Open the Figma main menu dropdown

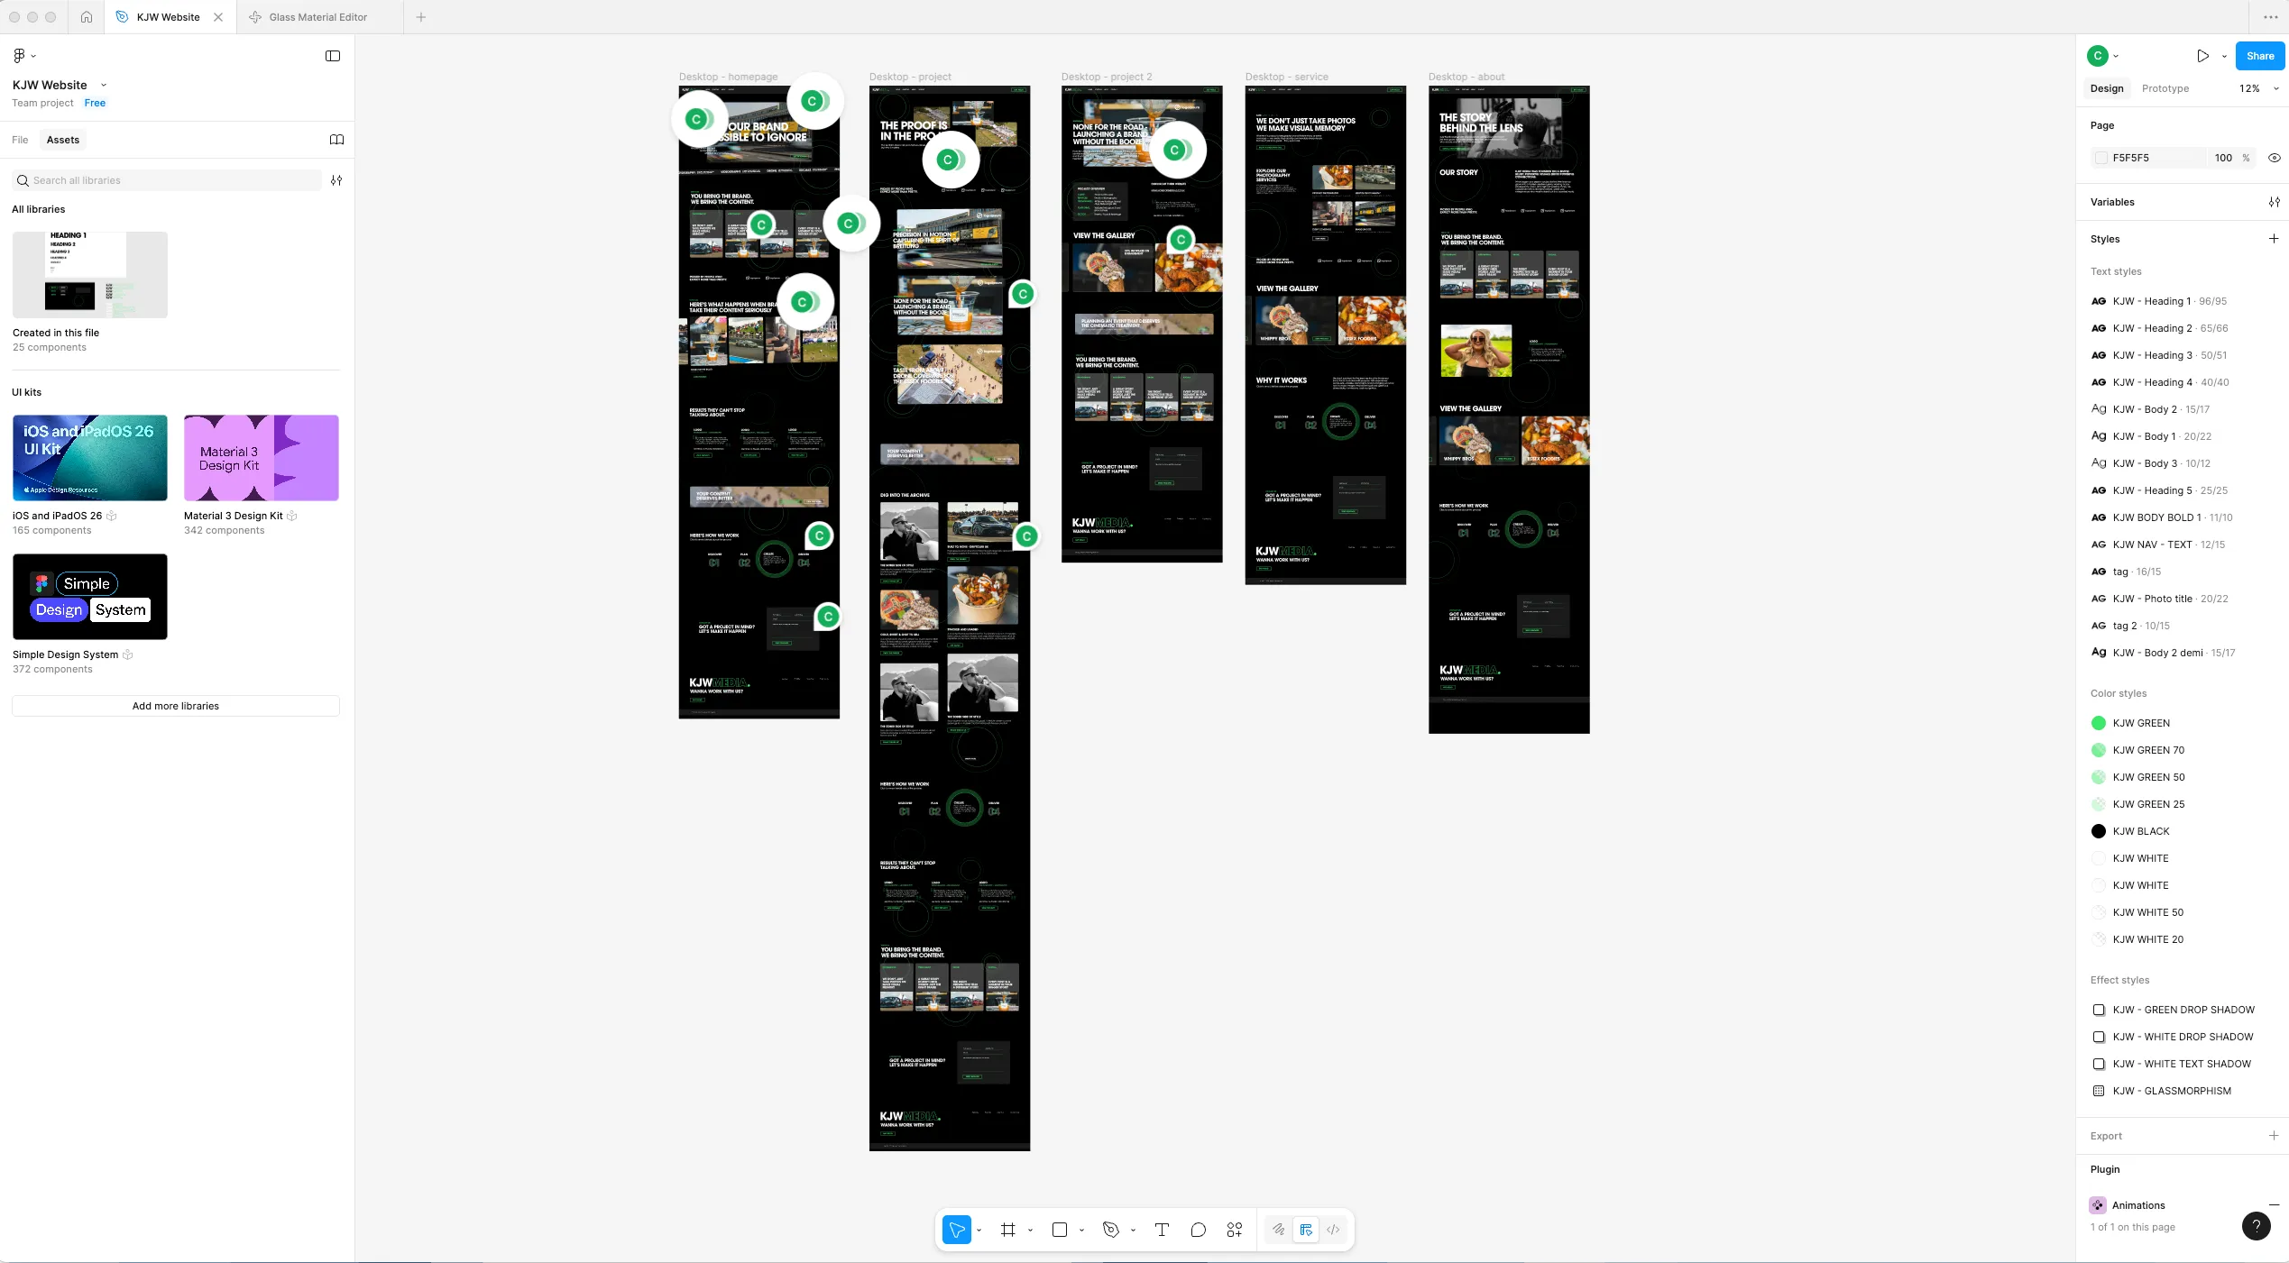23,56
